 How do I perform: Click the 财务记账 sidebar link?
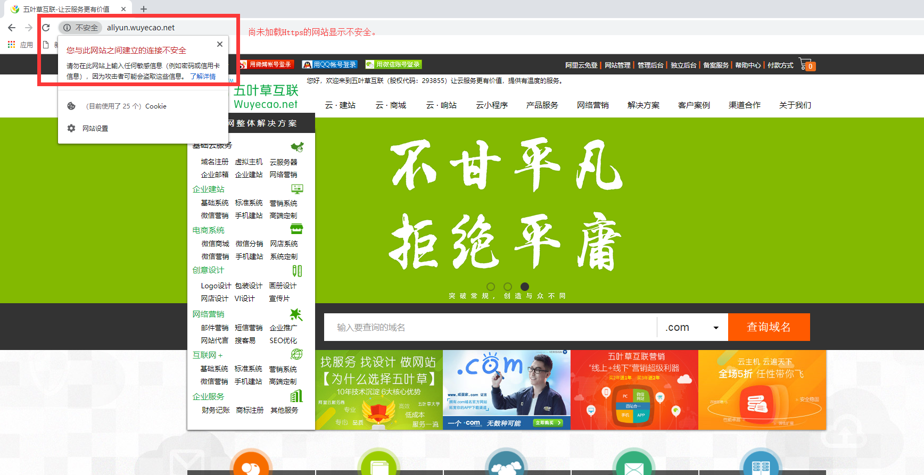click(216, 410)
